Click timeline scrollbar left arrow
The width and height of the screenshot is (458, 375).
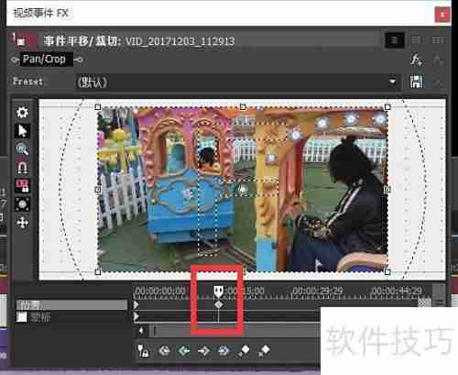[141, 331]
